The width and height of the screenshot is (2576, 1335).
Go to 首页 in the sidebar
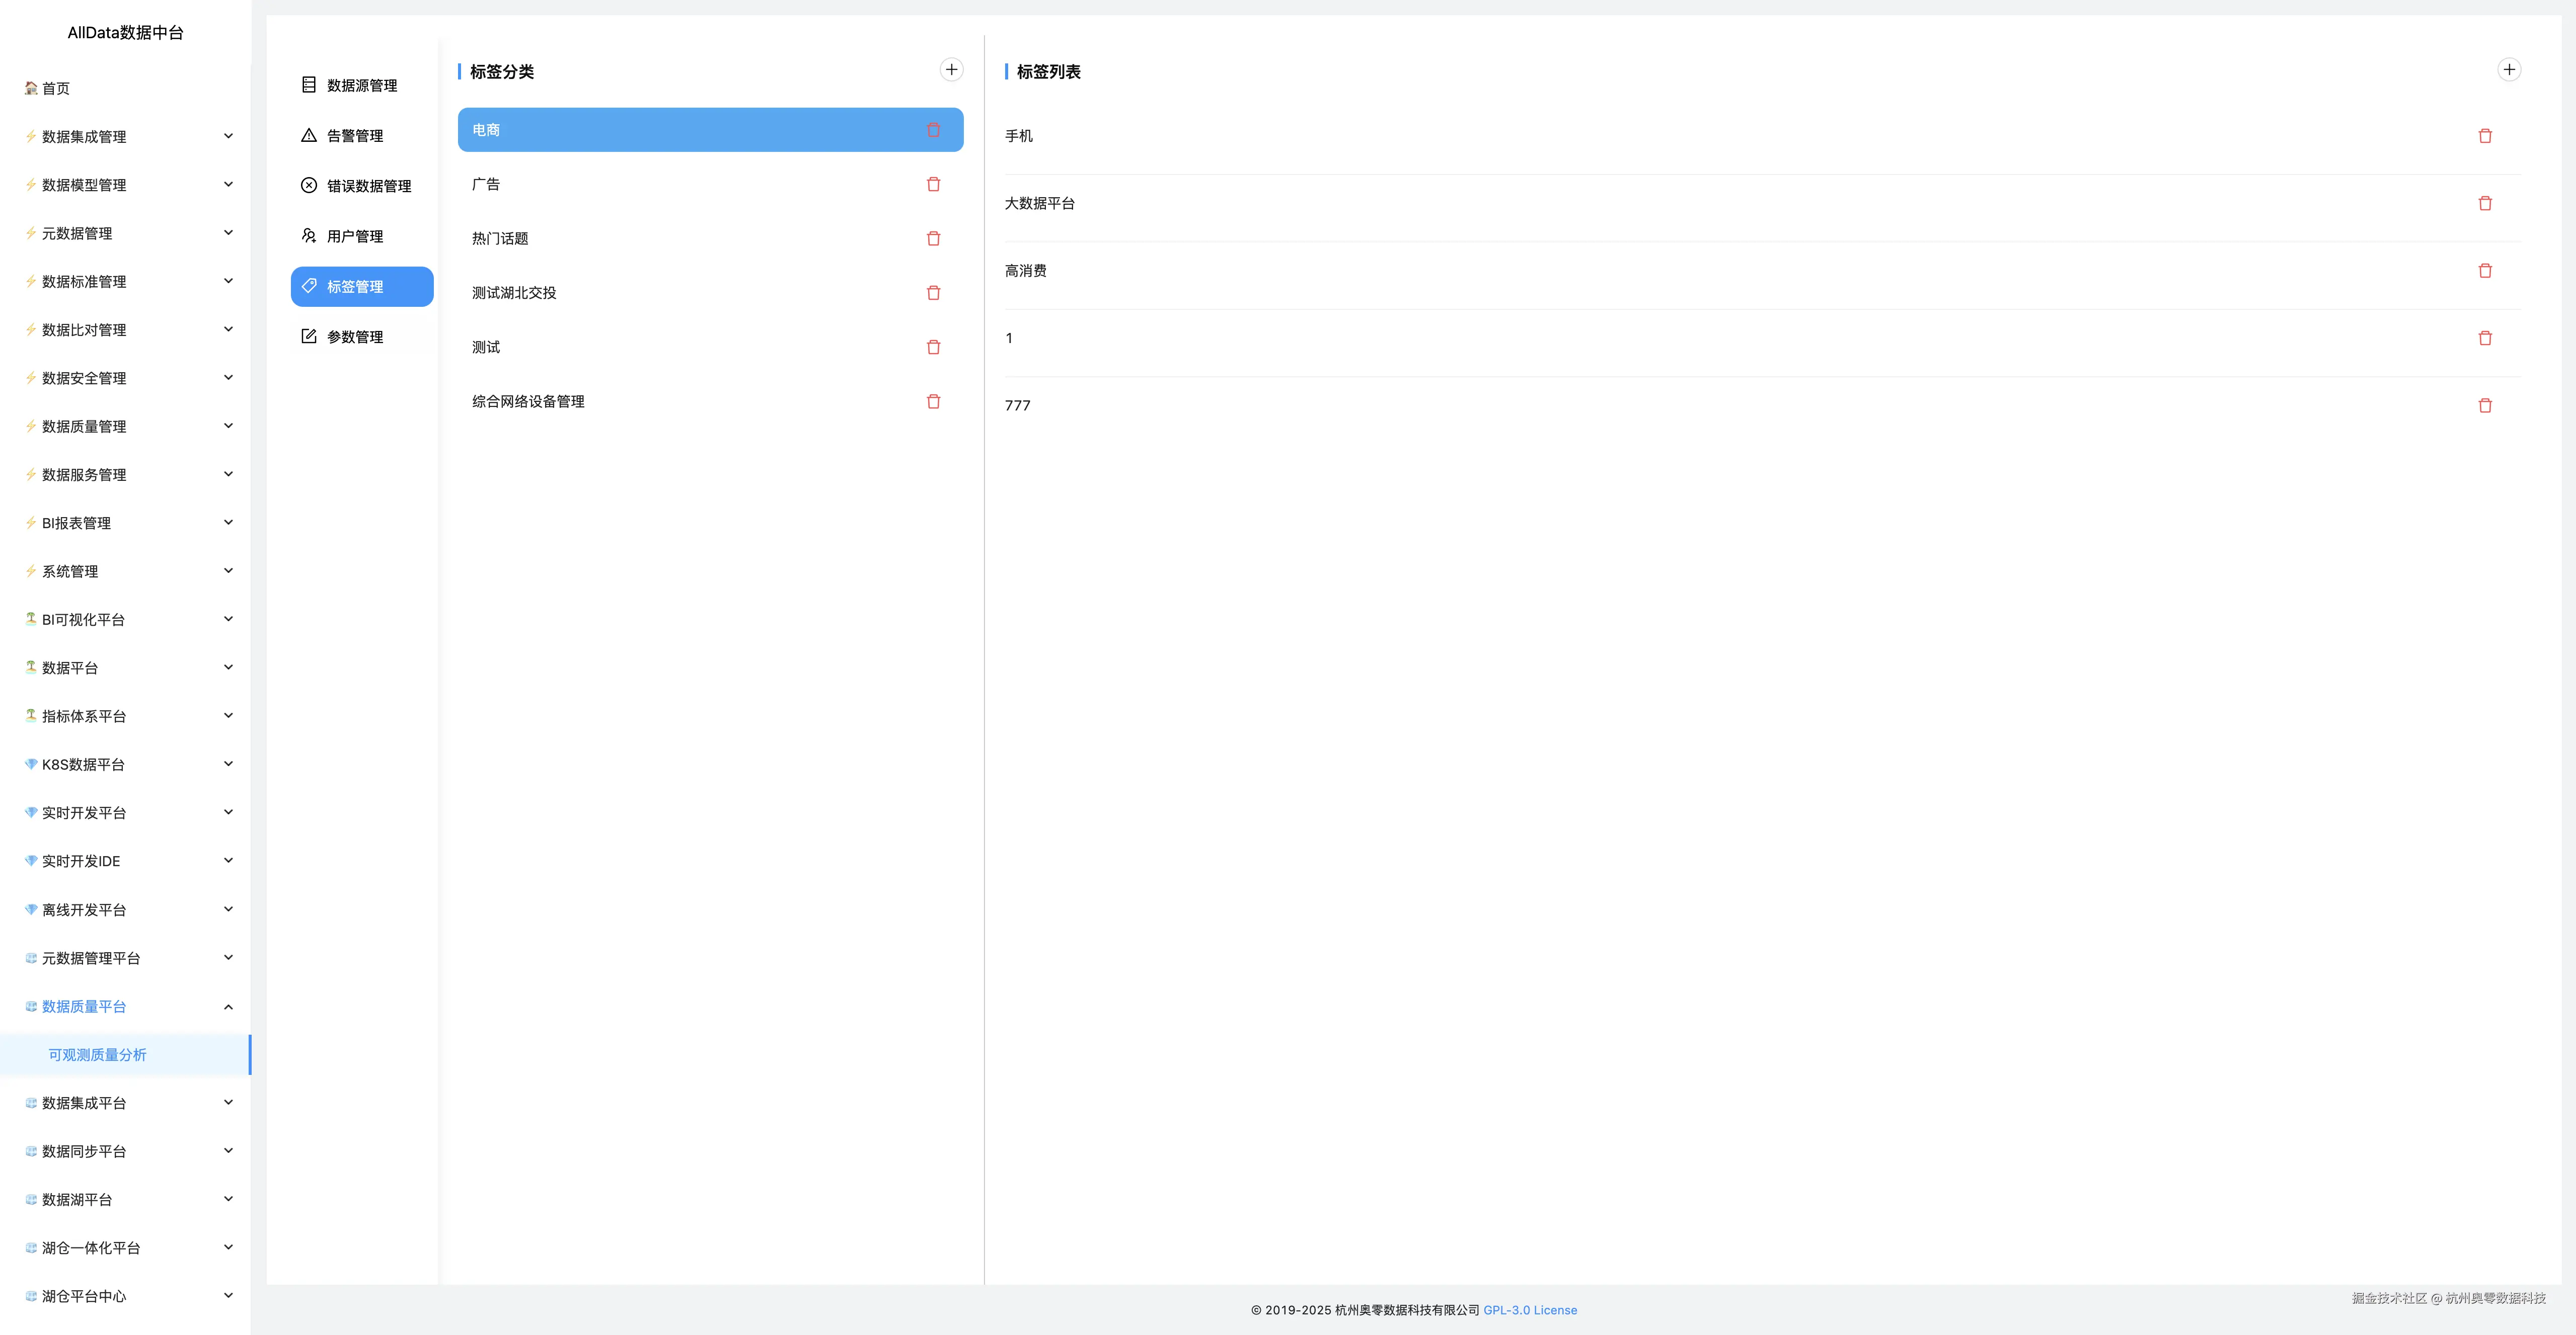coord(56,89)
